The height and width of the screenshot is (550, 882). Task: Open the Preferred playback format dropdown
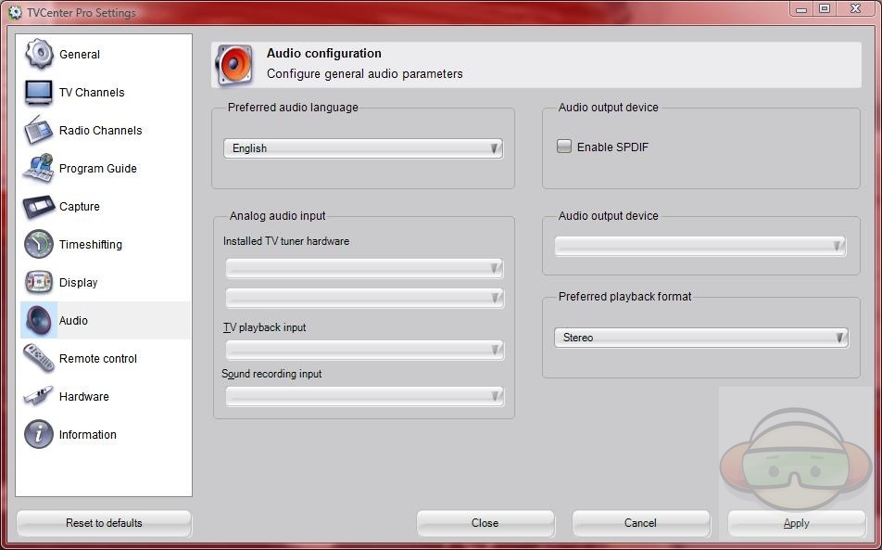point(700,338)
